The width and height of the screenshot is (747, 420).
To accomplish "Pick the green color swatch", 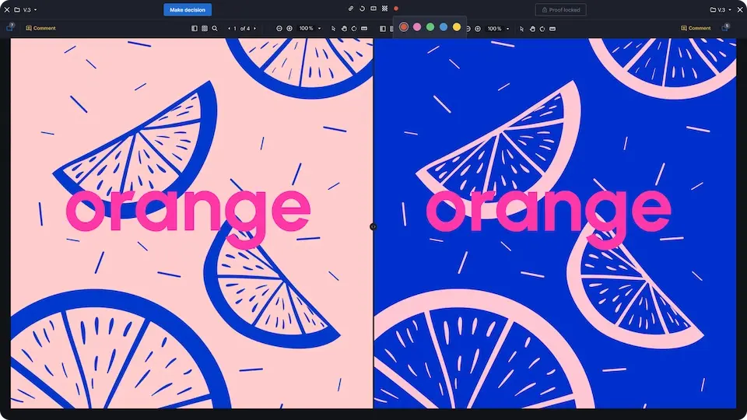I will [x=430, y=27].
